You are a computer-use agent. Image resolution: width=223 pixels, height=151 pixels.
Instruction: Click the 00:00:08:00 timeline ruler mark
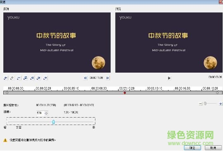pos(99,88)
